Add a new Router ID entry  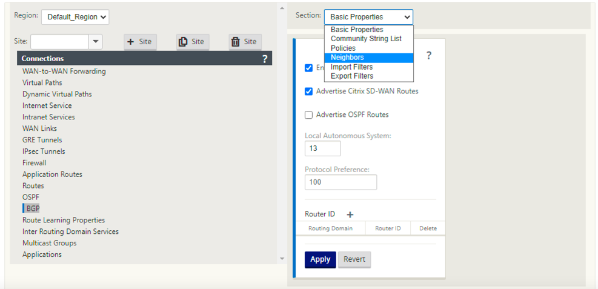[350, 214]
